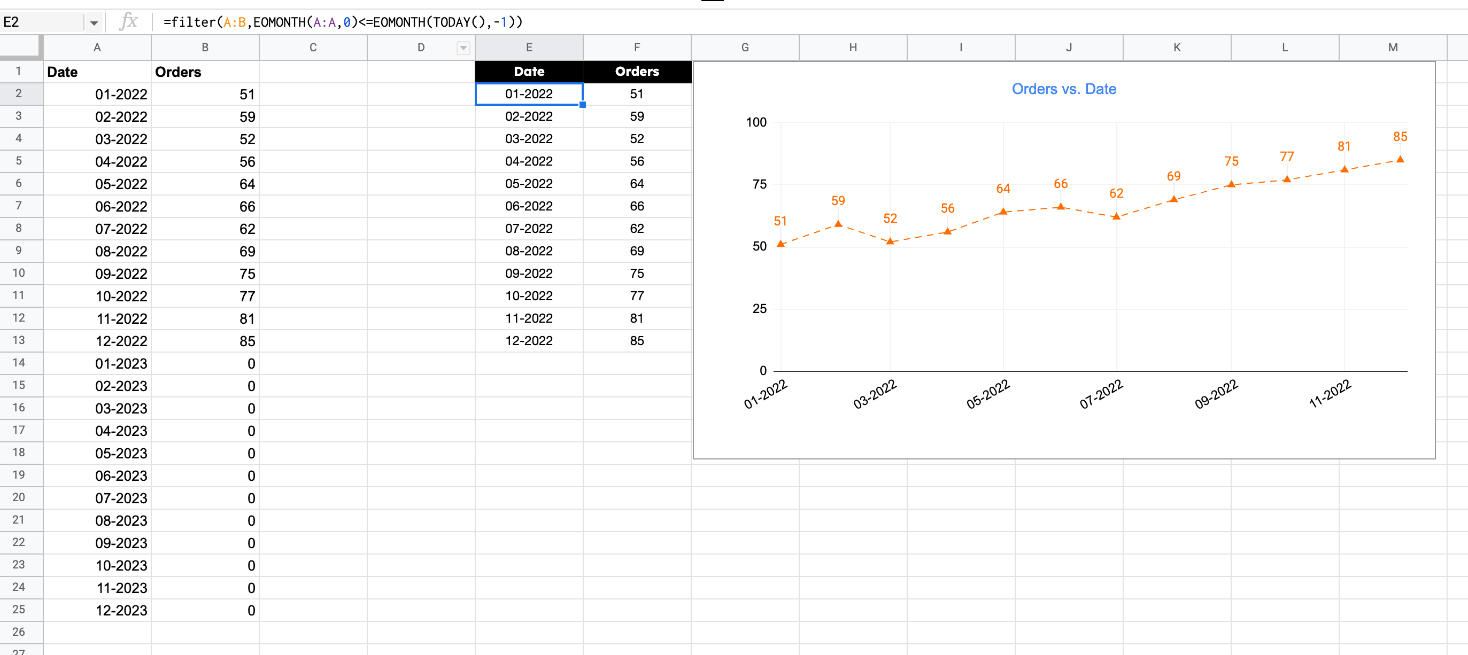Click the black Orders header in F1

[637, 72]
